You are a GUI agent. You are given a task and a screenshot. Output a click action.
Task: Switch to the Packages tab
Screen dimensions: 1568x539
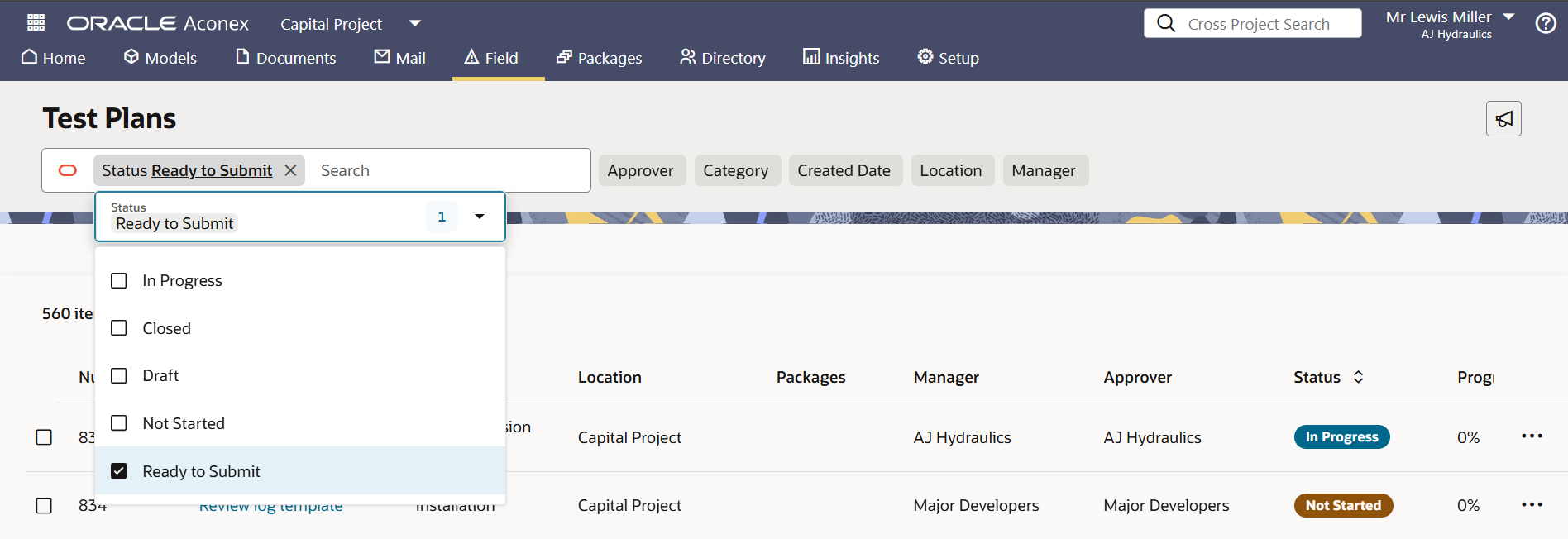pos(600,58)
